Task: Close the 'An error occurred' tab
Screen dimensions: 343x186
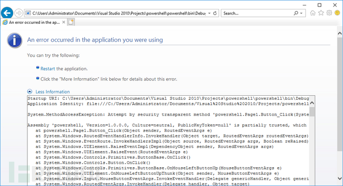Action: pos(64,22)
